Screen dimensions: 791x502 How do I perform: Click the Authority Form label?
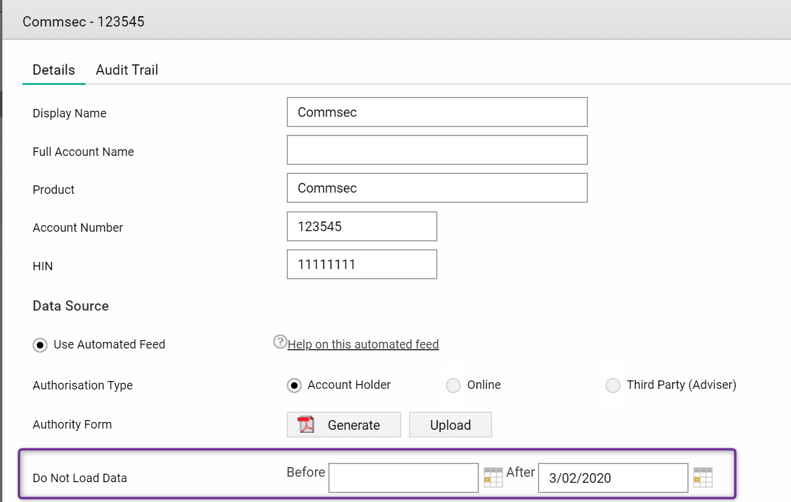[x=72, y=424]
